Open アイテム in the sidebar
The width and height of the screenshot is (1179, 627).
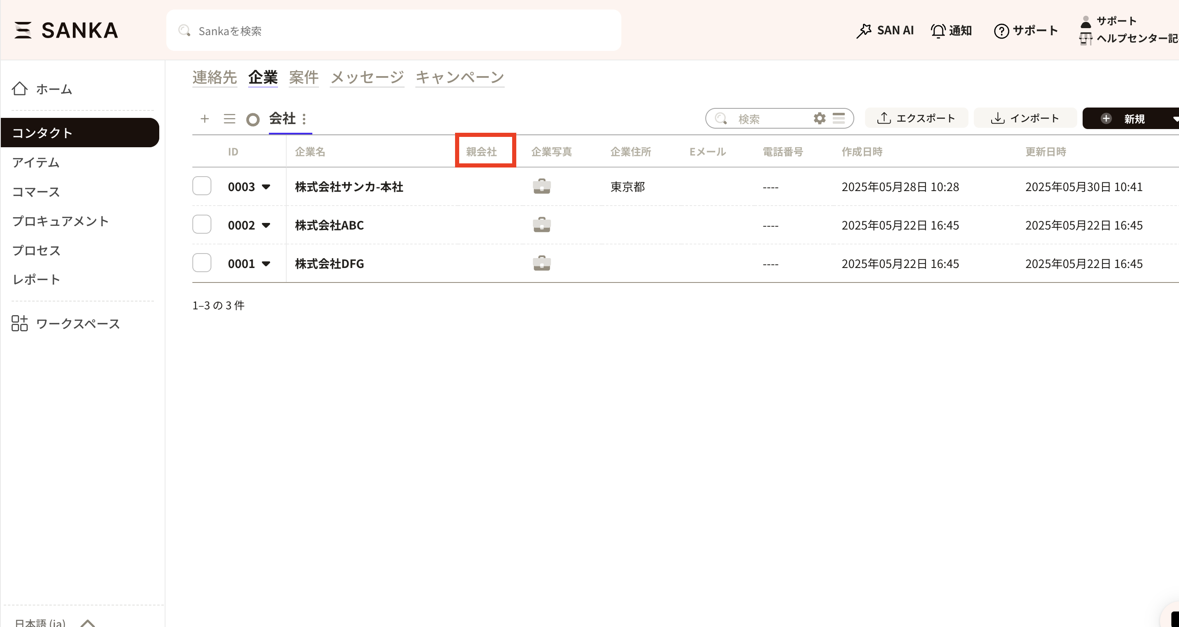(36, 163)
